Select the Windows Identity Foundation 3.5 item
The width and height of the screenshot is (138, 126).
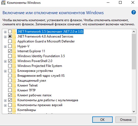pyautogui.click(x=41, y=56)
